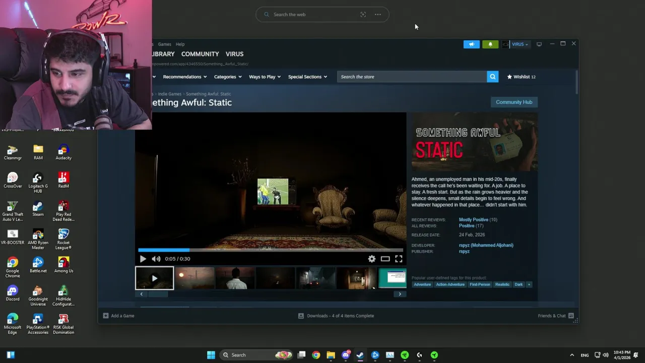Switch to the COMMUNITY tab
Viewport: 645px width, 363px height.
point(200,54)
